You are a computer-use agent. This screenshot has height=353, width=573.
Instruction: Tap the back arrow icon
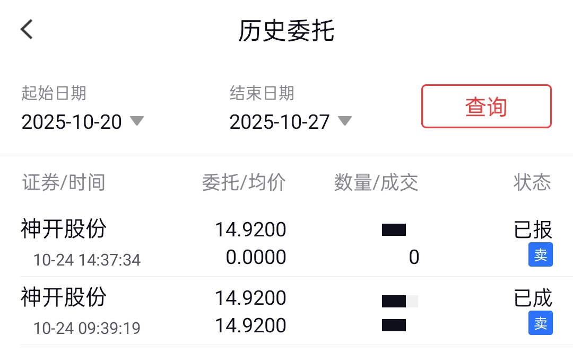27,30
